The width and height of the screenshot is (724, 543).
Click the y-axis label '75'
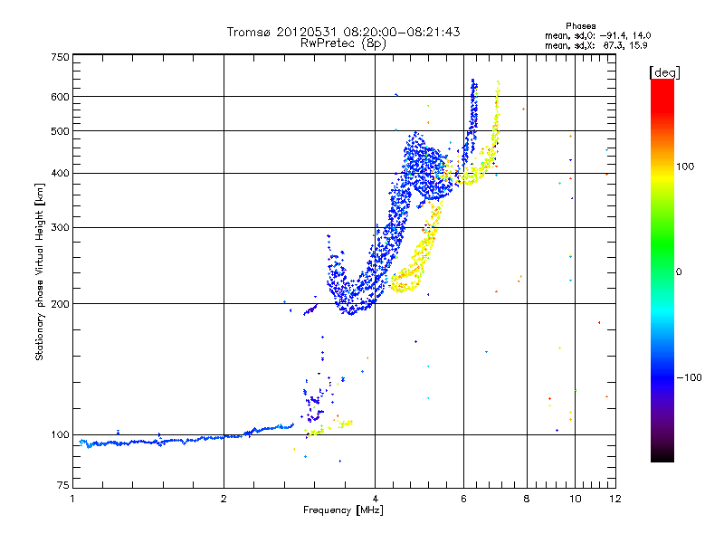pyautogui.click(x=63, y=485)
